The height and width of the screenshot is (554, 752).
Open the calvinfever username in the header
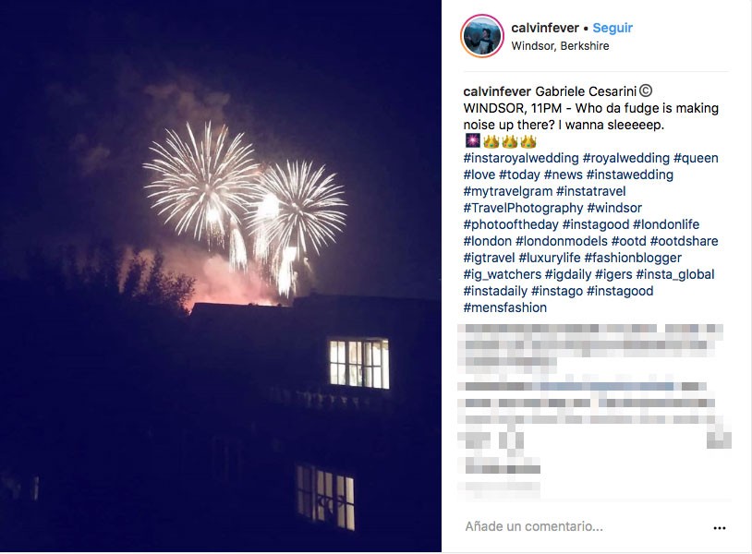point(545,28)
